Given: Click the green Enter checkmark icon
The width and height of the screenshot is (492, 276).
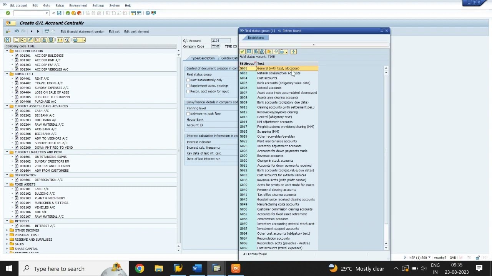Looking at the screenshot, I should (8, 13).
